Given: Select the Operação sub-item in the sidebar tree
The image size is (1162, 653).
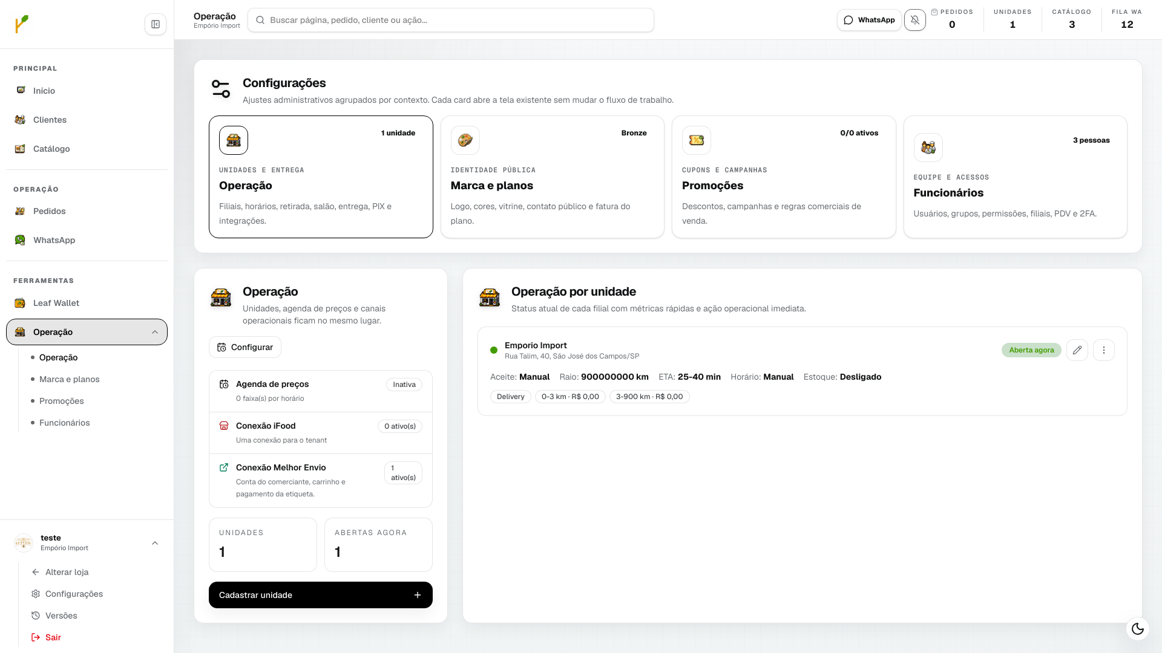Looking at the screenshot, I should point(58,357).
